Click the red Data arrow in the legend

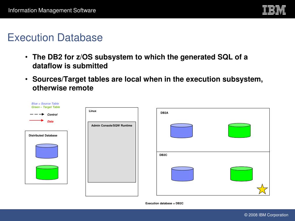coord(37,120)
